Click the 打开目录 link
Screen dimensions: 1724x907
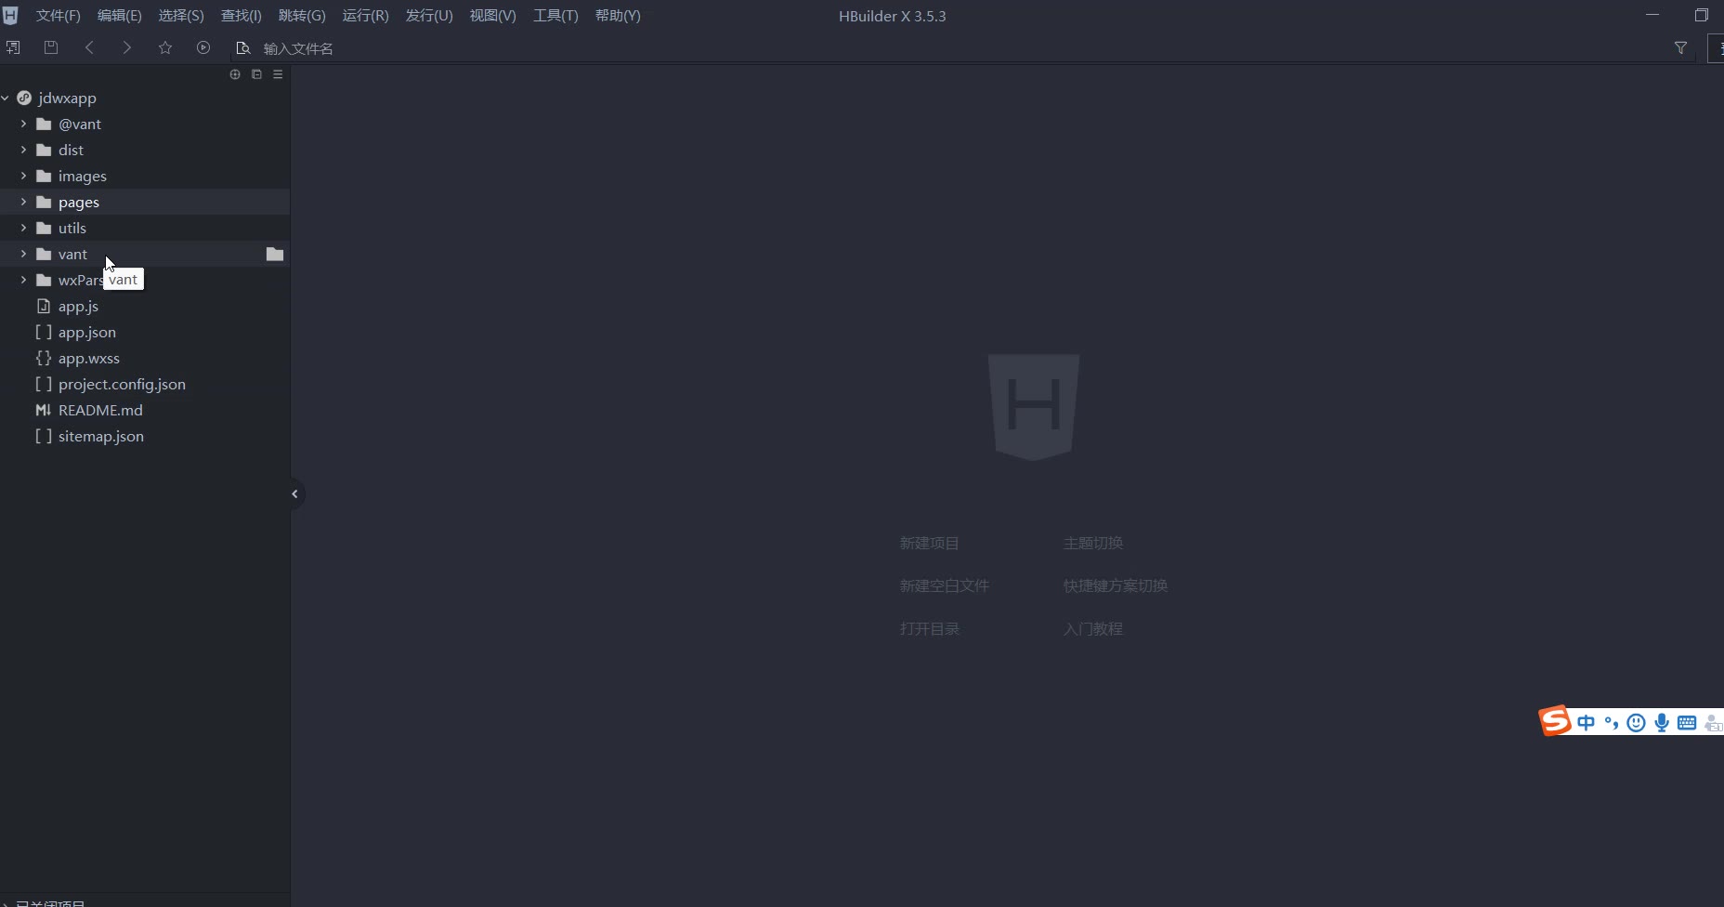pyautogui.click(x=929, y=628)
